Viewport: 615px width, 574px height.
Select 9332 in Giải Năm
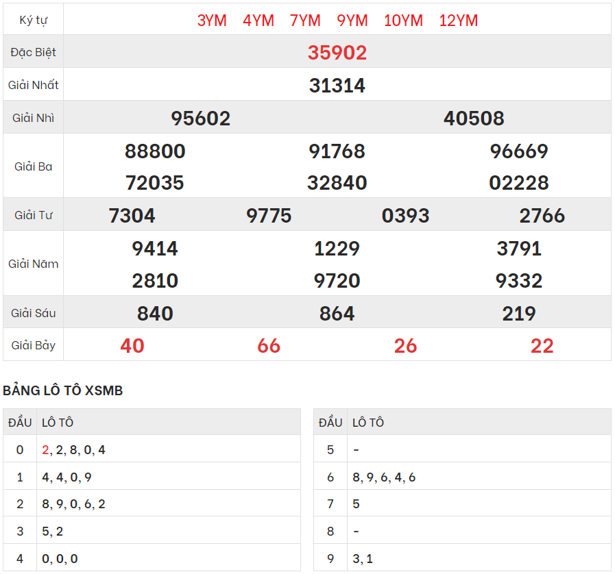(519, 281)
